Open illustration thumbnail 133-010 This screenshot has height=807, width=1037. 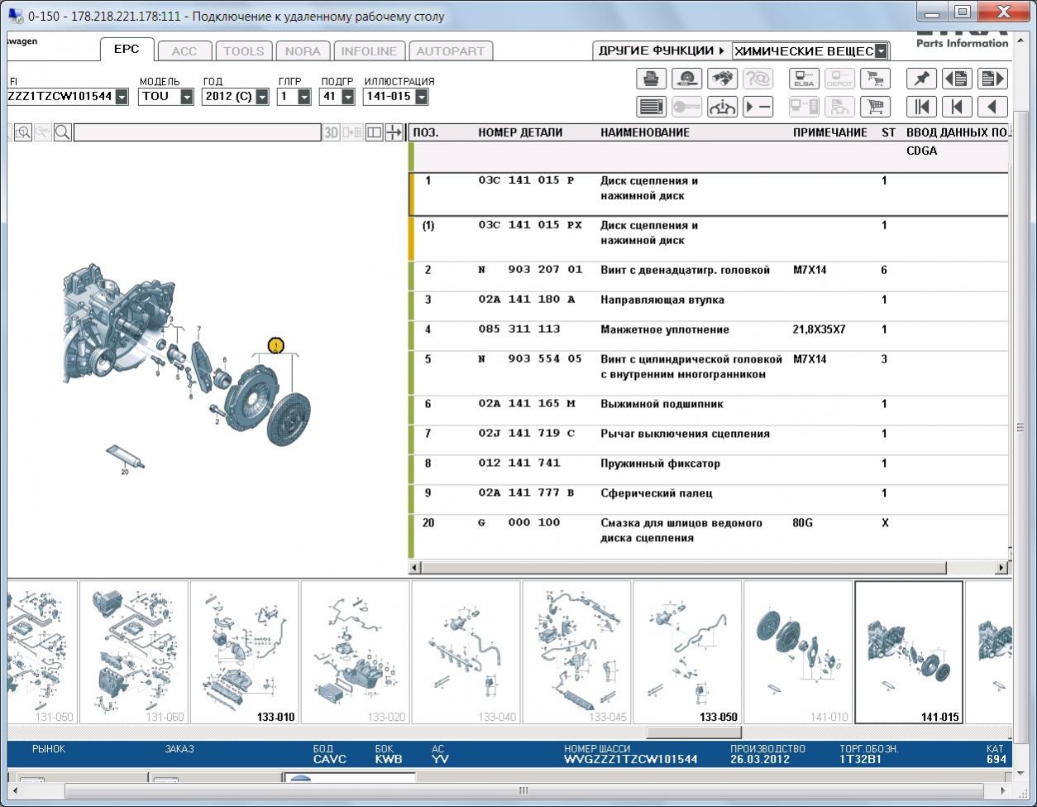(x=244, y=652)
